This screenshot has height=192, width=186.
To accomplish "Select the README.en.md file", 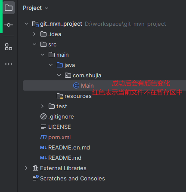I will (x=69, y=148).
